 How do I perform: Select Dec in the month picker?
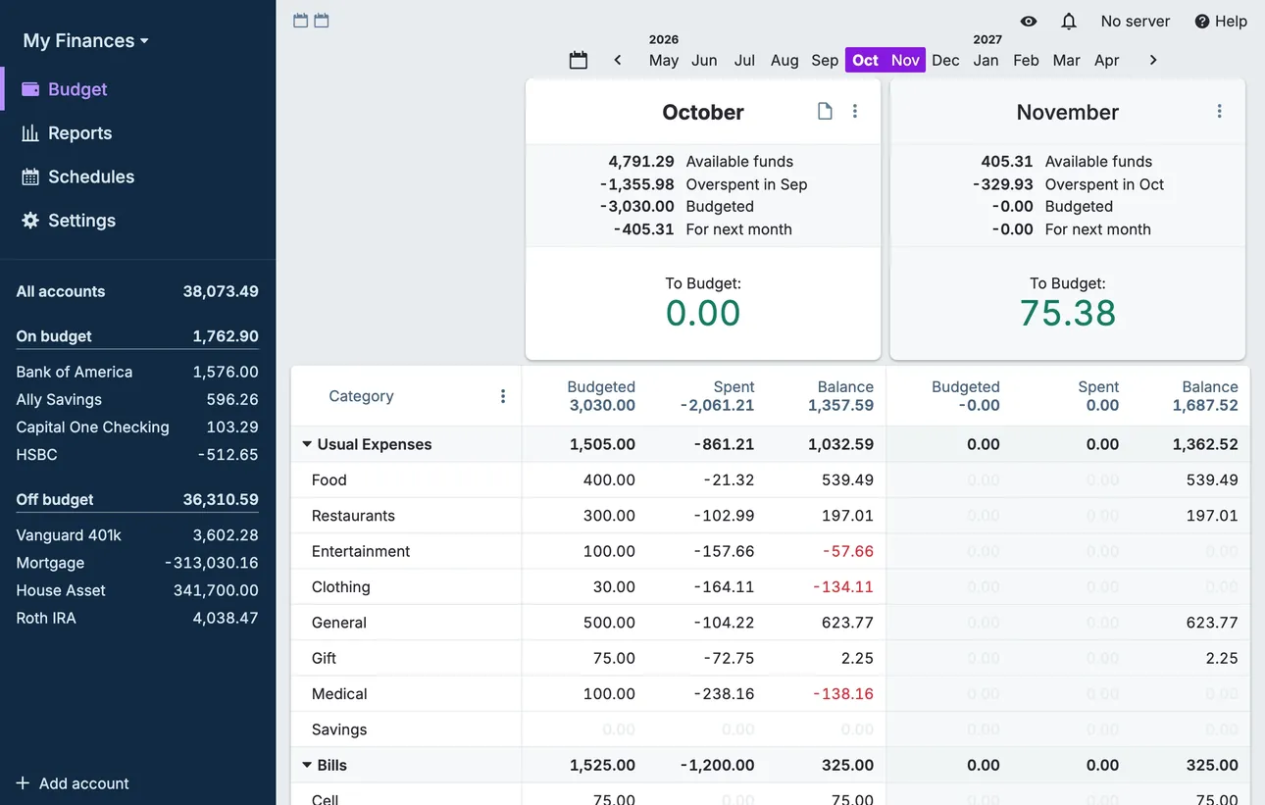(945, 60)
